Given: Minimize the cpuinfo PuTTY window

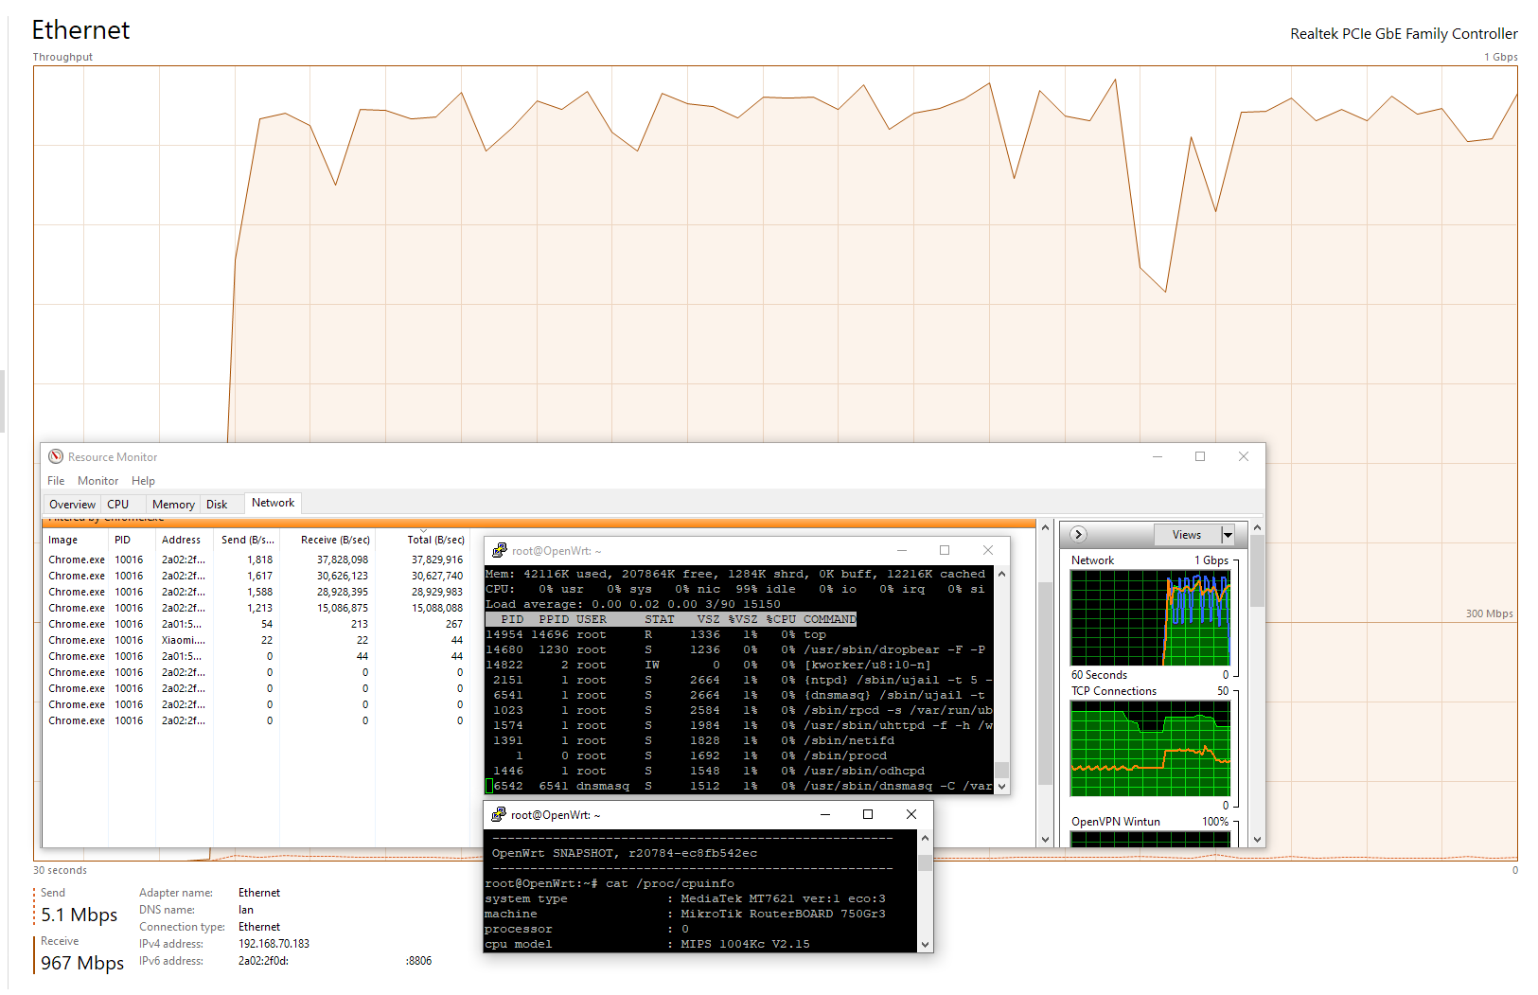Looking at the screenshot, I should (x=825, y=814).
